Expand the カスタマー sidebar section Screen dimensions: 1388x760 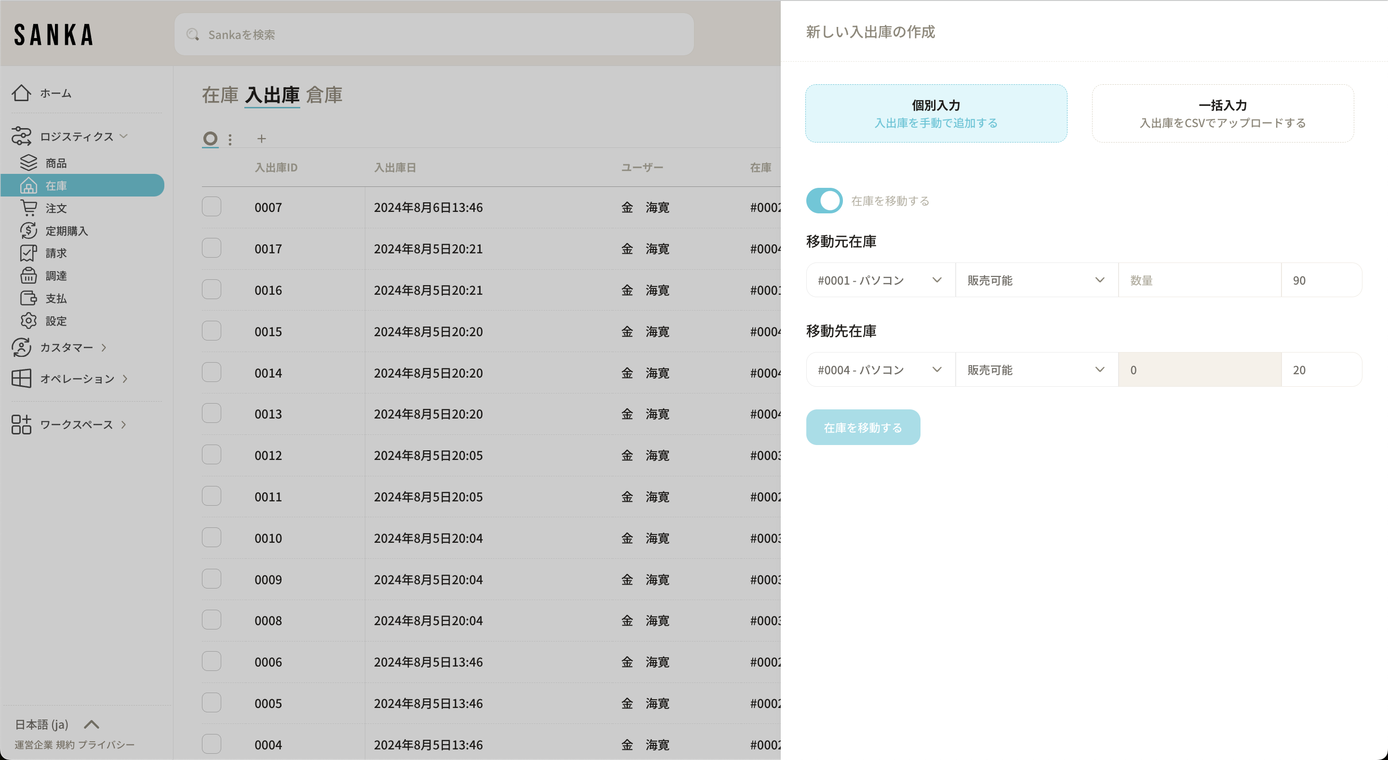[67, 347]
